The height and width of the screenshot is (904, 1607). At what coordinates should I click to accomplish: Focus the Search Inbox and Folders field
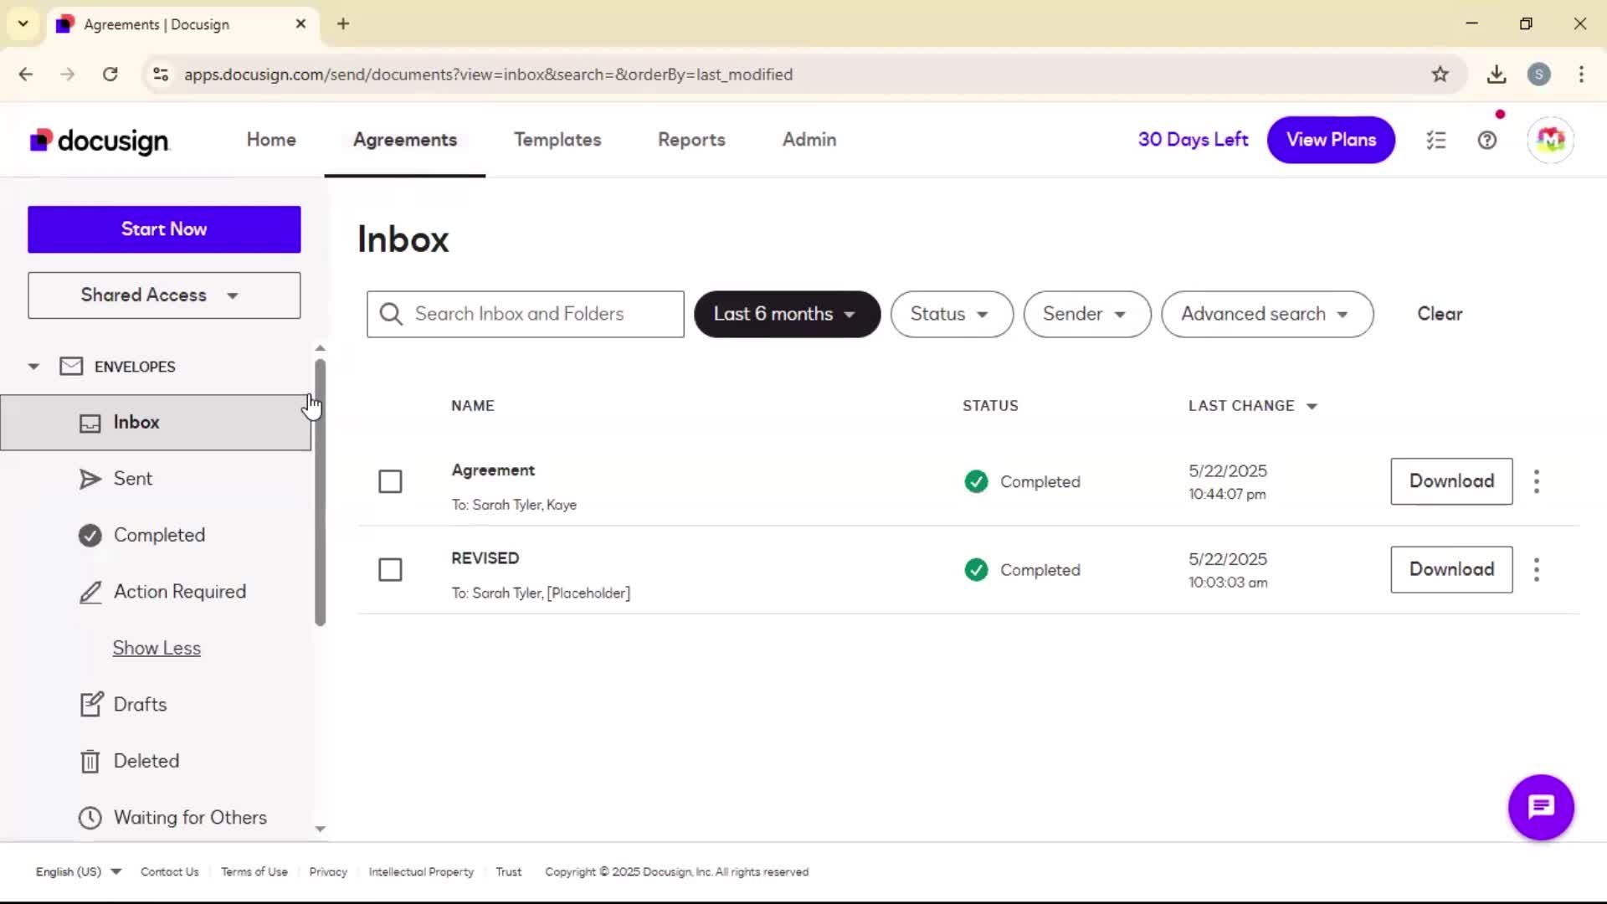tap(526, 314)
